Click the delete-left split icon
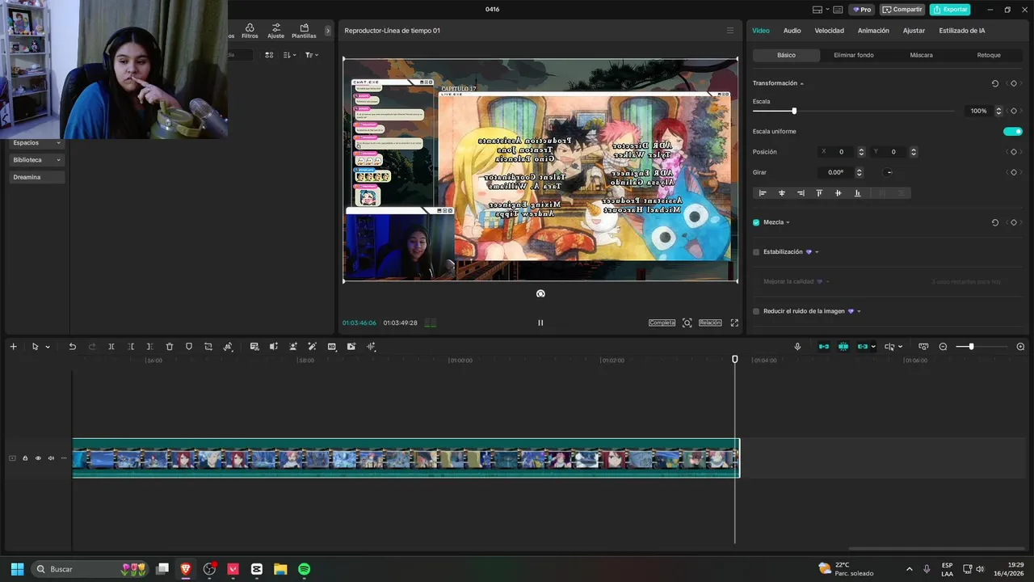The width and height of the screenshot is (1034, 582). [131, 347]
